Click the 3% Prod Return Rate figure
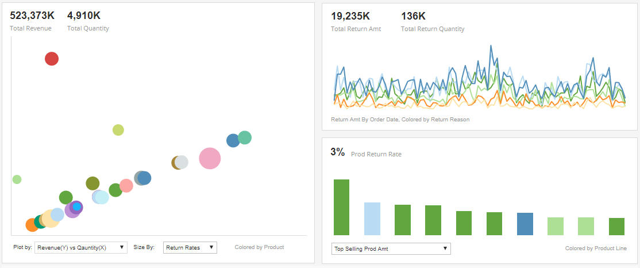Screen dimensions: 640x268 (x=338, y=152)
